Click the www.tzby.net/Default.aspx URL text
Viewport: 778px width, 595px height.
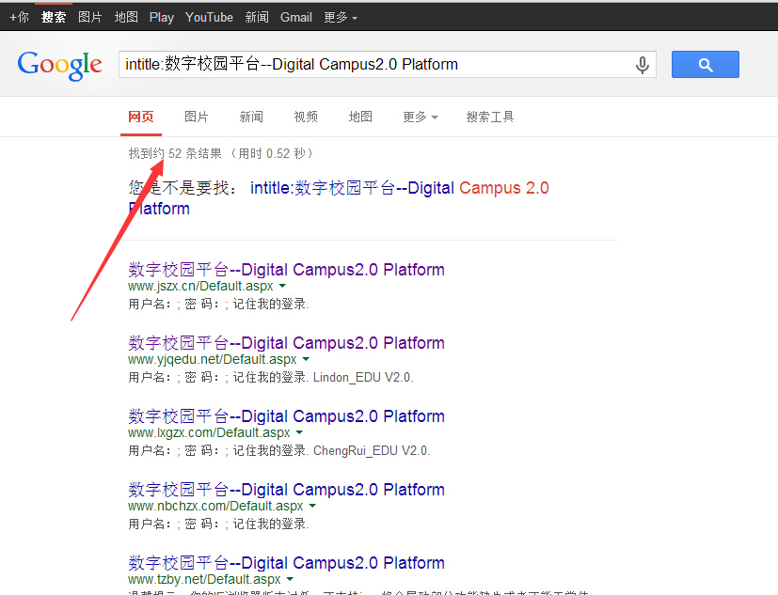tap(204, 580)
